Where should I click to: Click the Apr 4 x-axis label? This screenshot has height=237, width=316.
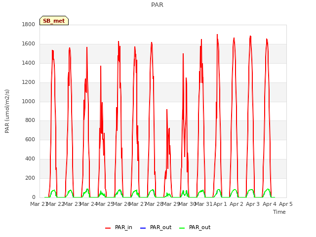(x=270, y=204)
